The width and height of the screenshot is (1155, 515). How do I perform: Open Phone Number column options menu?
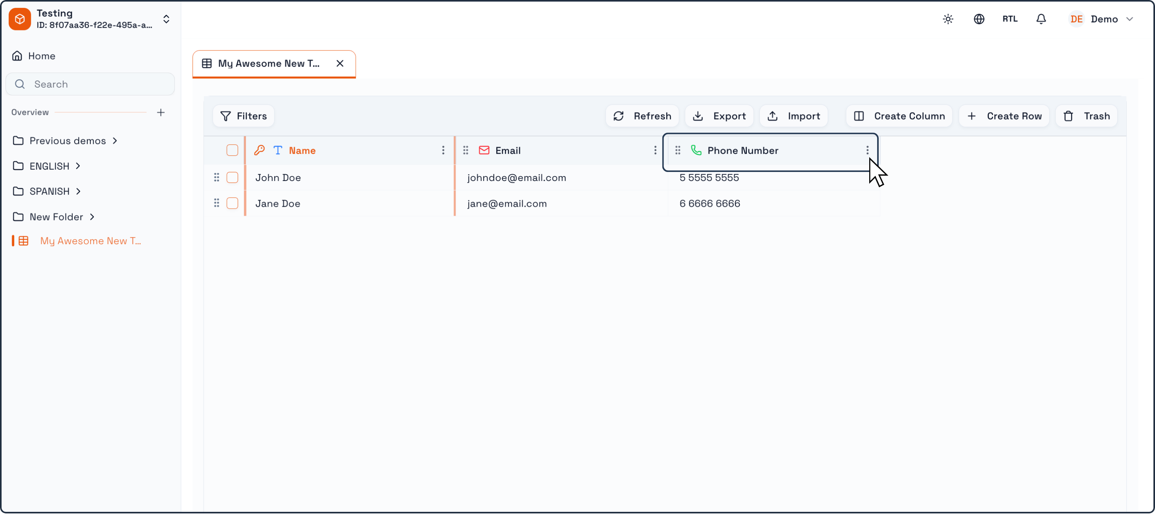pyautogui.click(x=867, y=151)
